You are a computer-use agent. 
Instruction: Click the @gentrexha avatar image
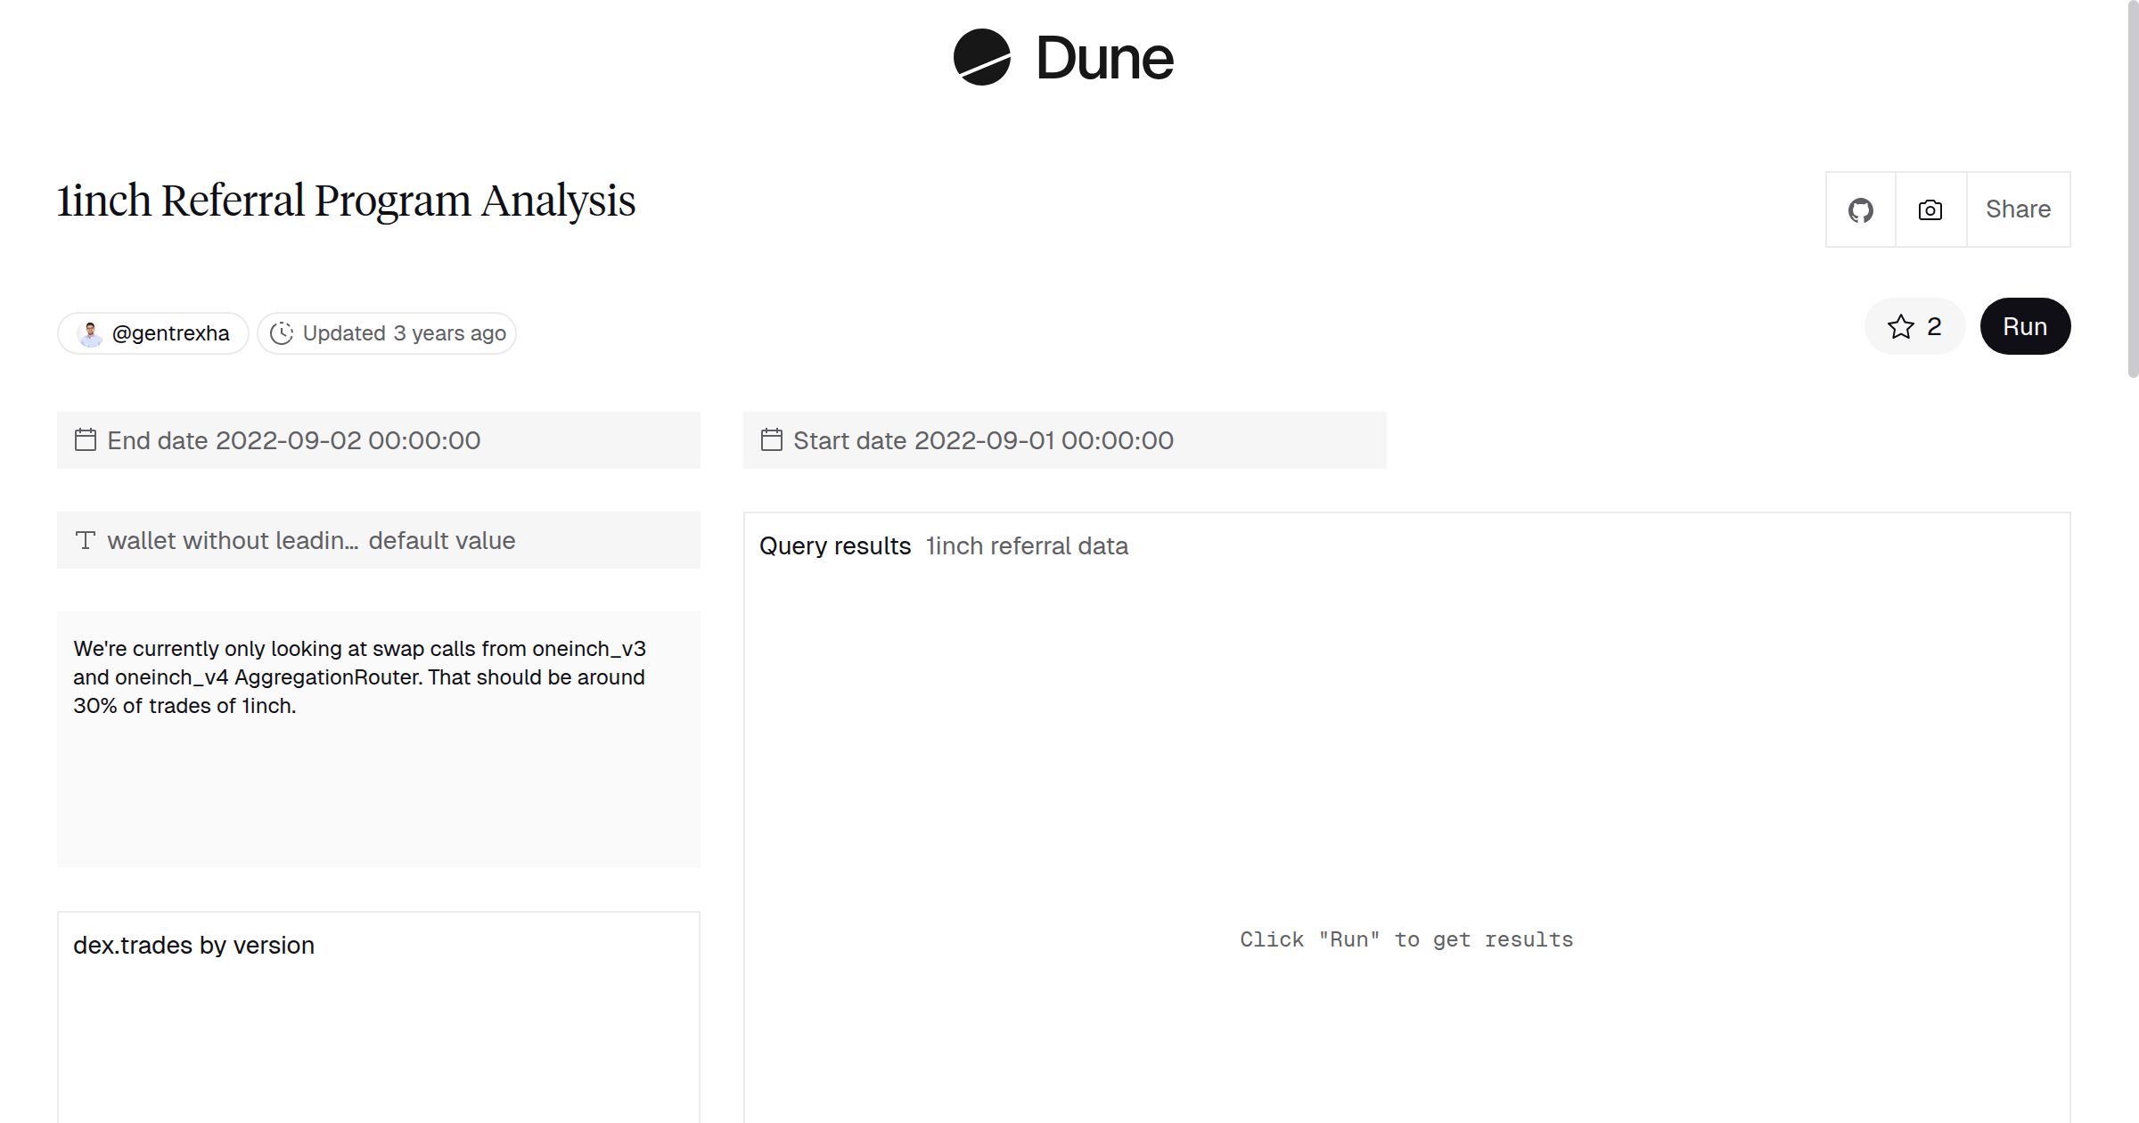(x=90, y=332)
